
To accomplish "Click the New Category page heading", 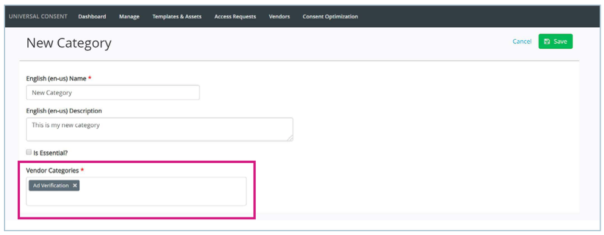I will click(68, 43).
